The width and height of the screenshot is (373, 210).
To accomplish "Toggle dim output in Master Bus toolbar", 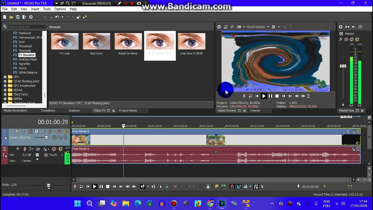I will [354, 27].
